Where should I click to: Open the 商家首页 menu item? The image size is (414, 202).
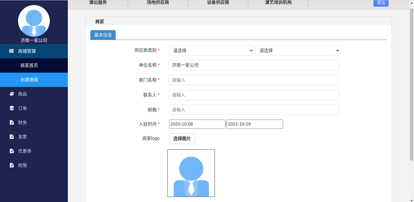(x=34, y=65)
